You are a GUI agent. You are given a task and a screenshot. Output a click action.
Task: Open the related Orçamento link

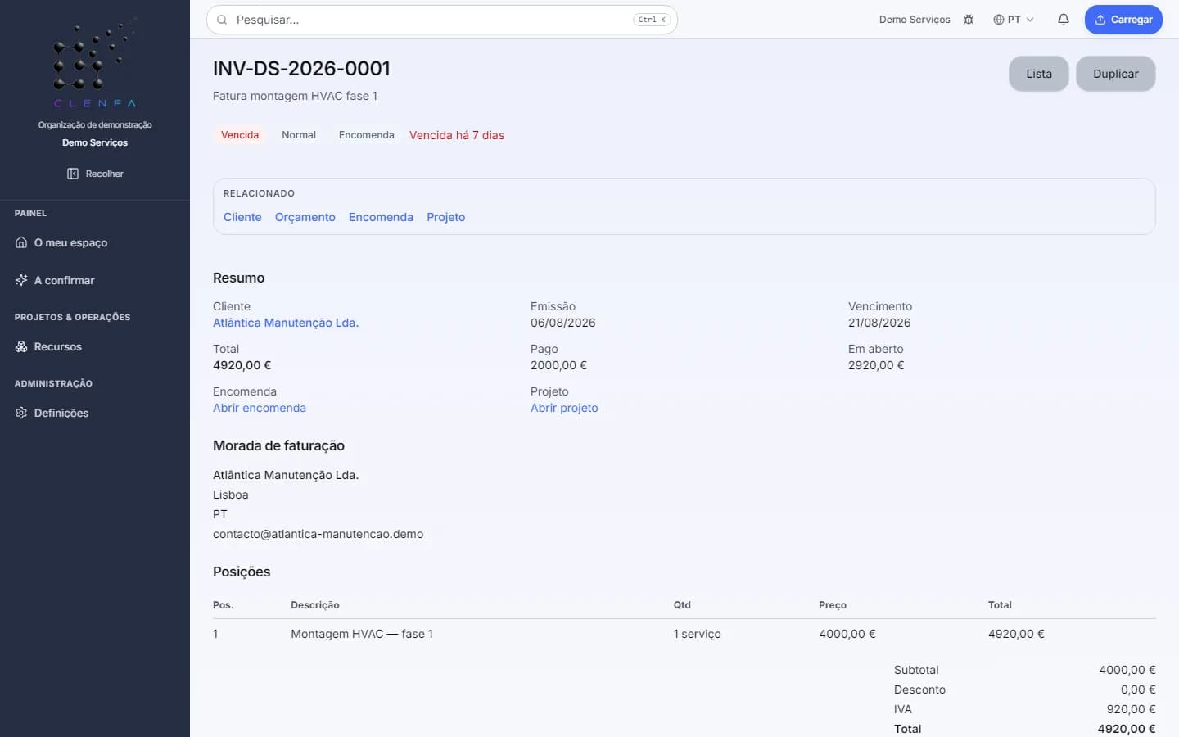click(305, 217)
